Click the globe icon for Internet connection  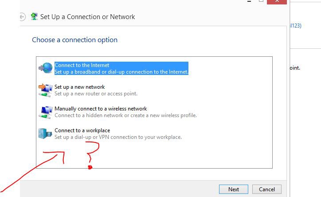click(x=45, y=67)
